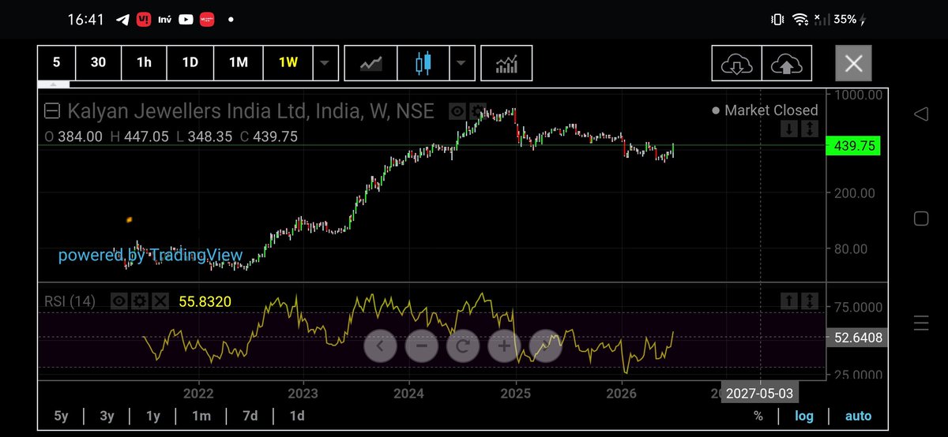
Task: Toggle the auto scale button
Action: pyautogui.click(x=858, y=416)
